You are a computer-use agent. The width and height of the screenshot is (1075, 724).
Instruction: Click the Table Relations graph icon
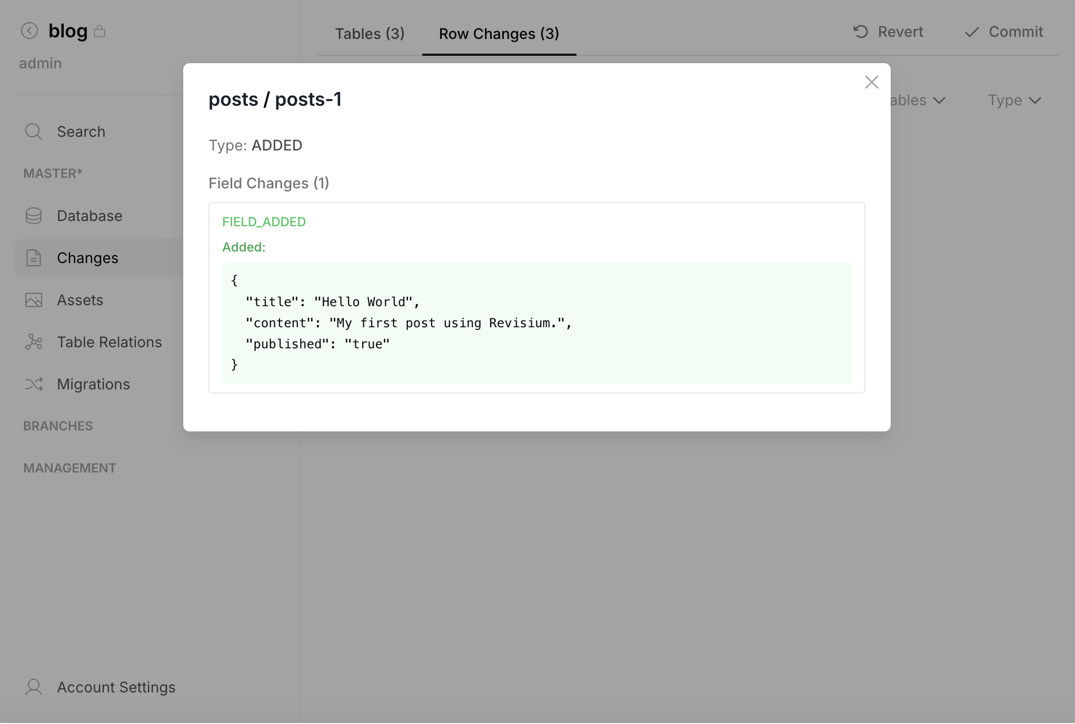click(x=34, y=342)
